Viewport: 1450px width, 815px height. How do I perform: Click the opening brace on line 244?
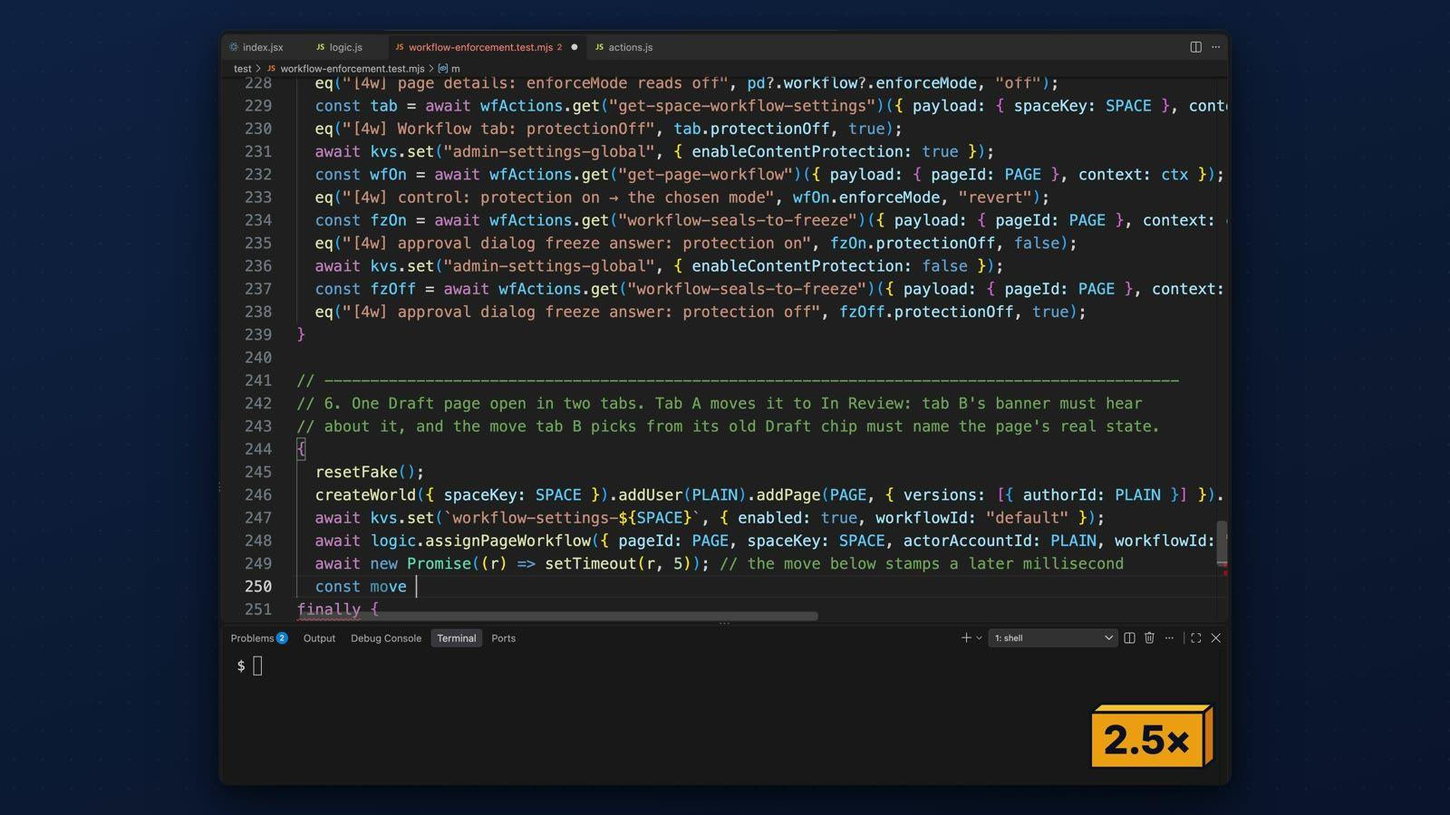[302, 449]
